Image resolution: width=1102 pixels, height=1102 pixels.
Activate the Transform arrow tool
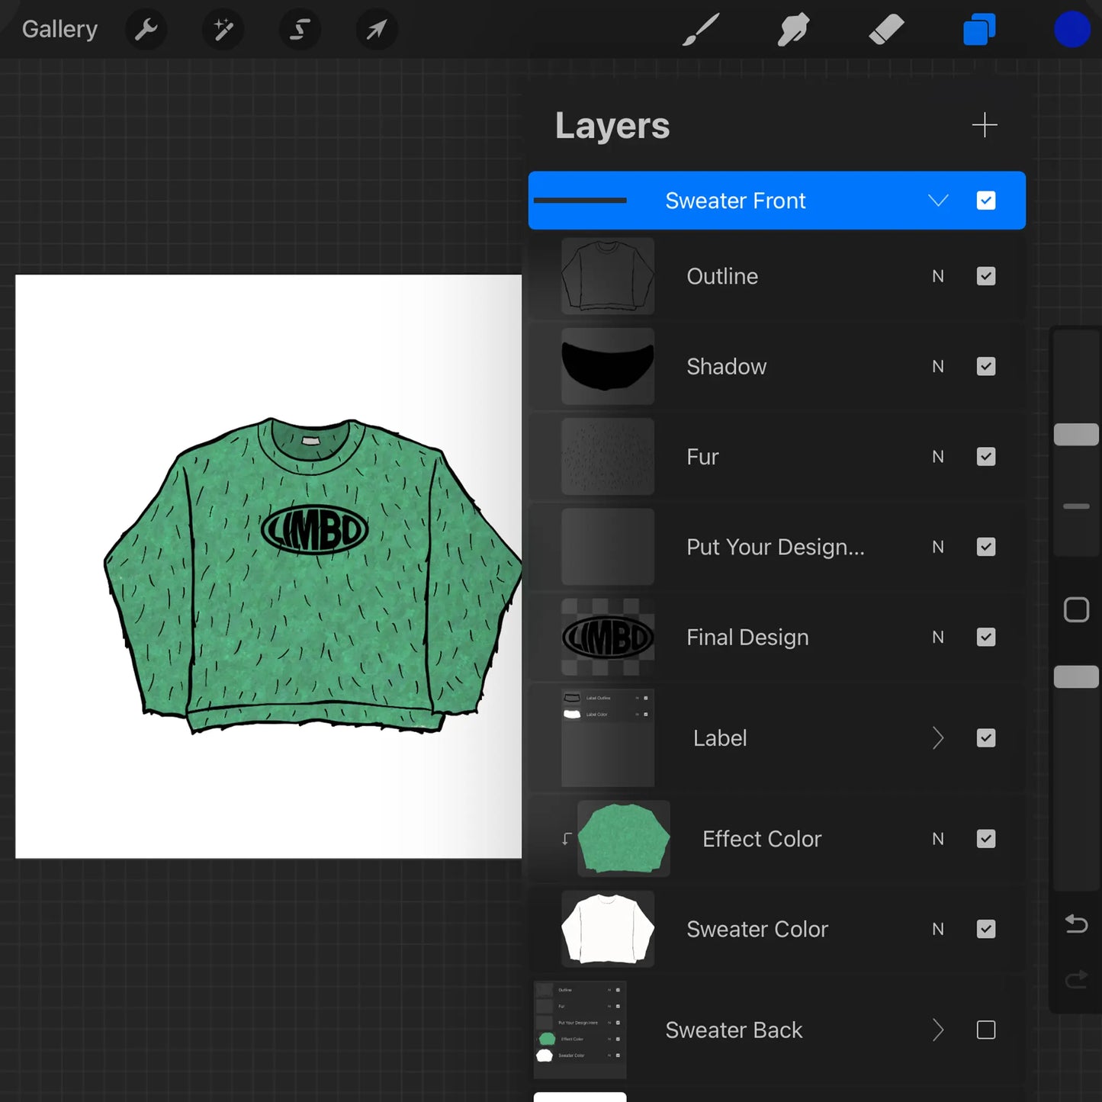(376, 30)
